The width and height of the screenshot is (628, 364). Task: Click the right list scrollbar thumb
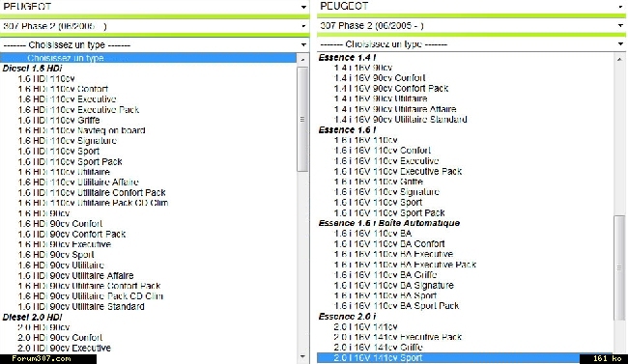[x=619, y=267]
